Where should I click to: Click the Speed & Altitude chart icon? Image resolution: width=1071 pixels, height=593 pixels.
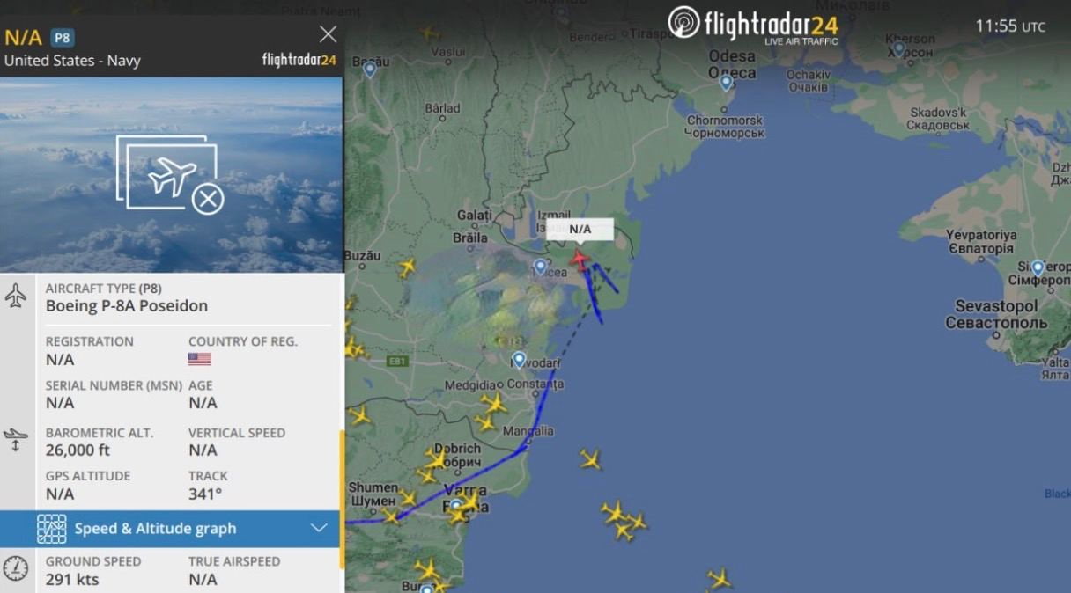[52, 529]
